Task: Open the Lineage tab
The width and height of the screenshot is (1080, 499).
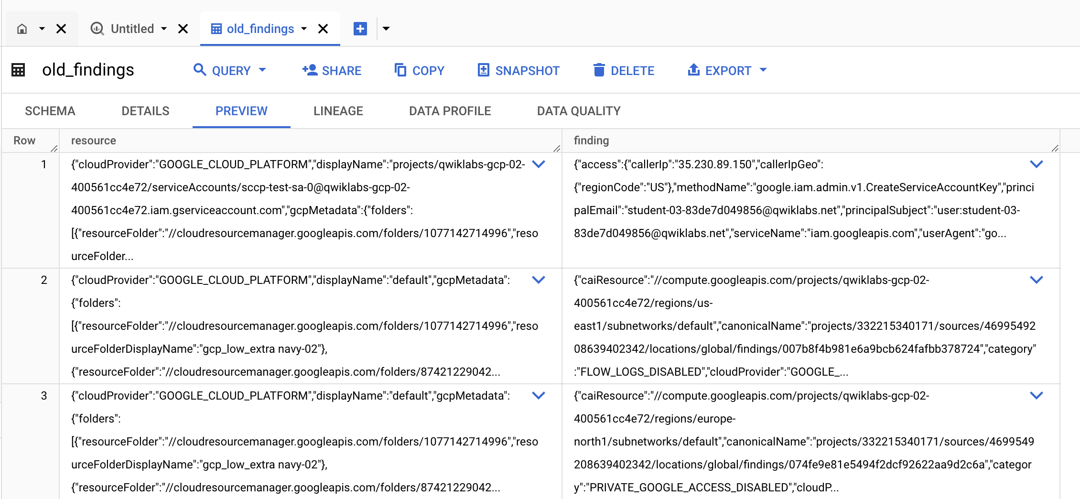Action: click(338, 111)
